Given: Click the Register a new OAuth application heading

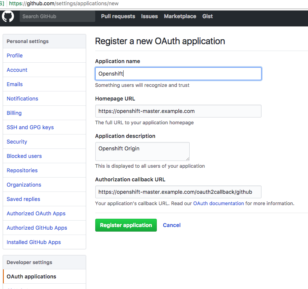Looking at the screenshot, I should [x=160, y=41].
